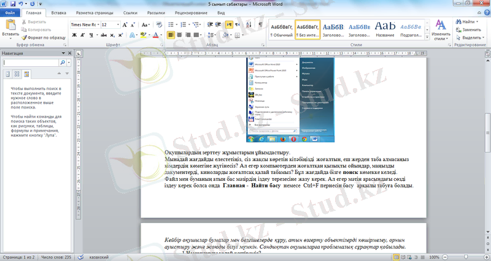Toggle Bold (Ж) formatting
Image resolution: width=491 pixels, height=261 pixels.
(74, 36)
